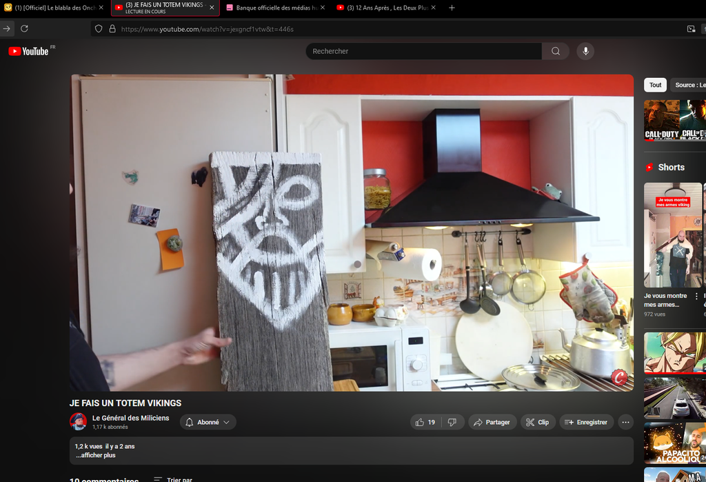This screenshot has height=482, width=706.
Task: Select the "Tout" filter chip
Action: point(655,85)
